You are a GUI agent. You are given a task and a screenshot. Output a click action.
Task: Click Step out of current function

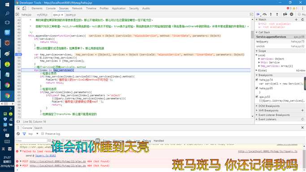[x=277, y=14]
